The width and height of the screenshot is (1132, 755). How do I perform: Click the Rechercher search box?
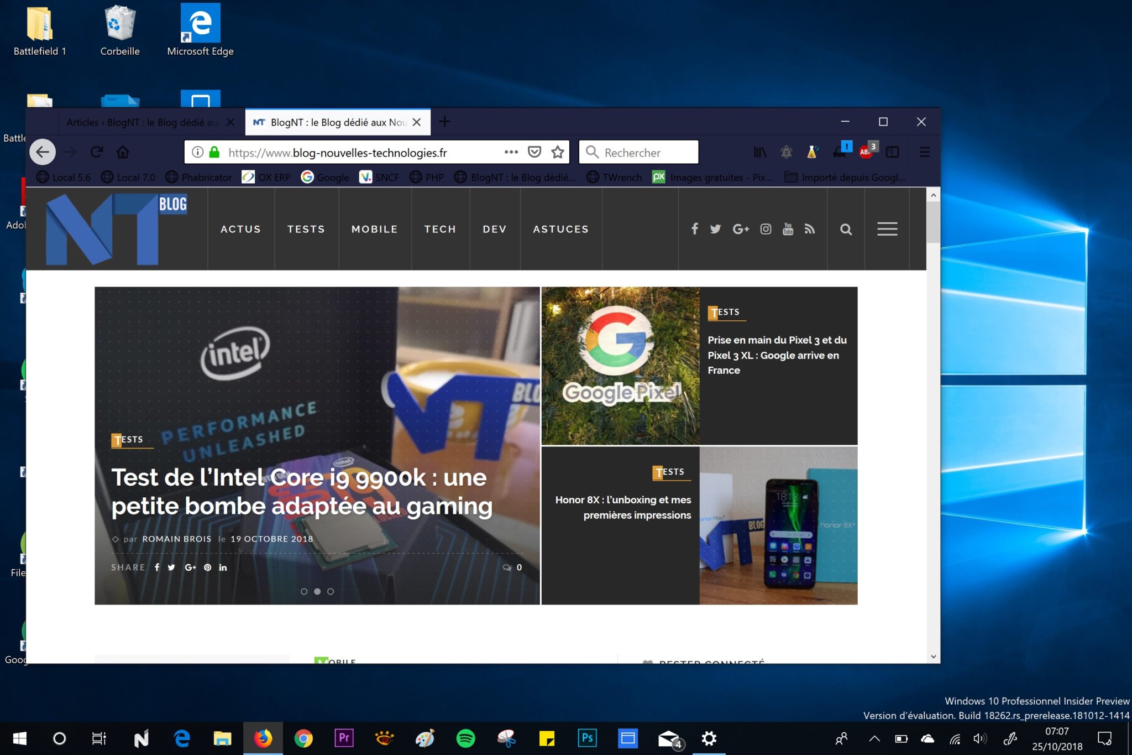tap(638, 152)
